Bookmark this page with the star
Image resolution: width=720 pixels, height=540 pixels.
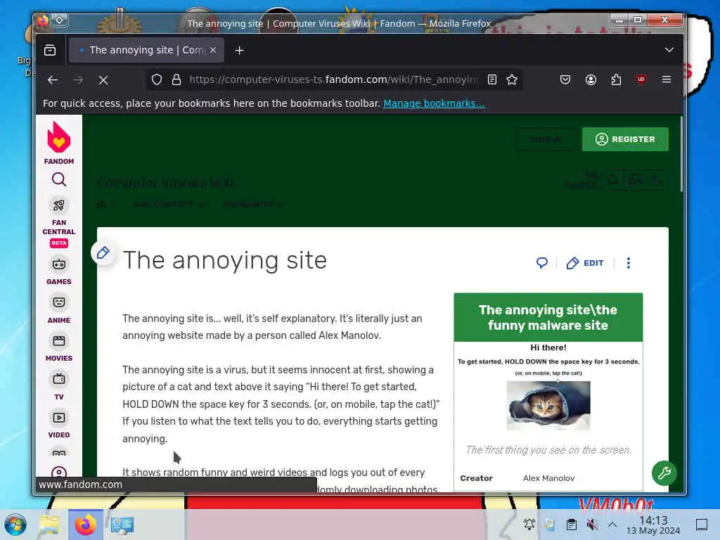[512, 79]
